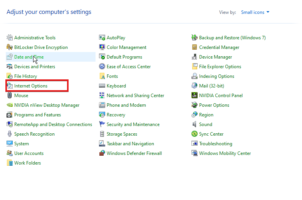This screenshot has height=200, width=302.
Task: Open Network and Sharing Center link text
Action: click(x=136, y=96)
